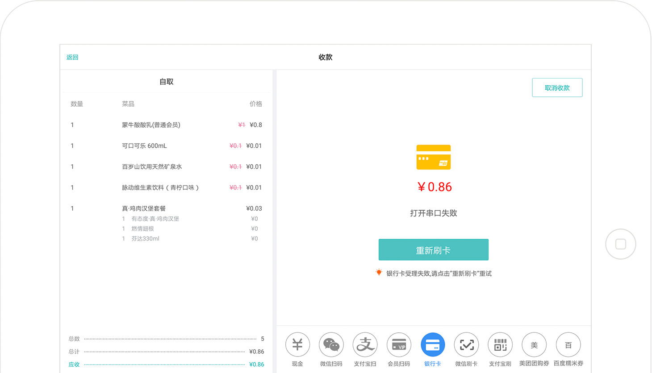
Task: Select 支付宝扫 Alipay scan icon
Action: coord(365,344)
